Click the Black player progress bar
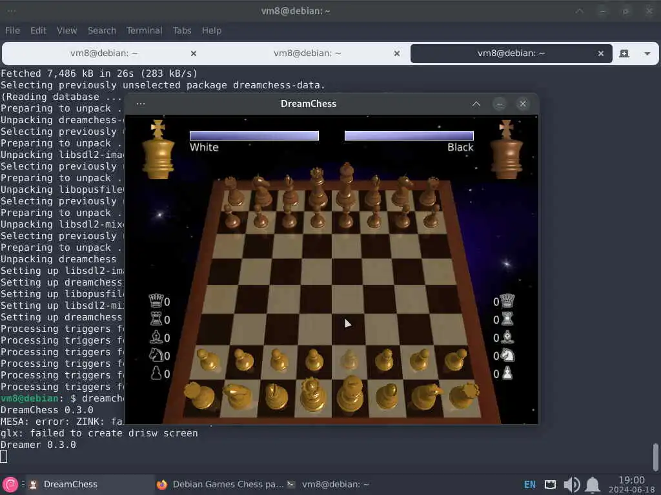The width and height of the screenshot is (661, 495). 409,135
